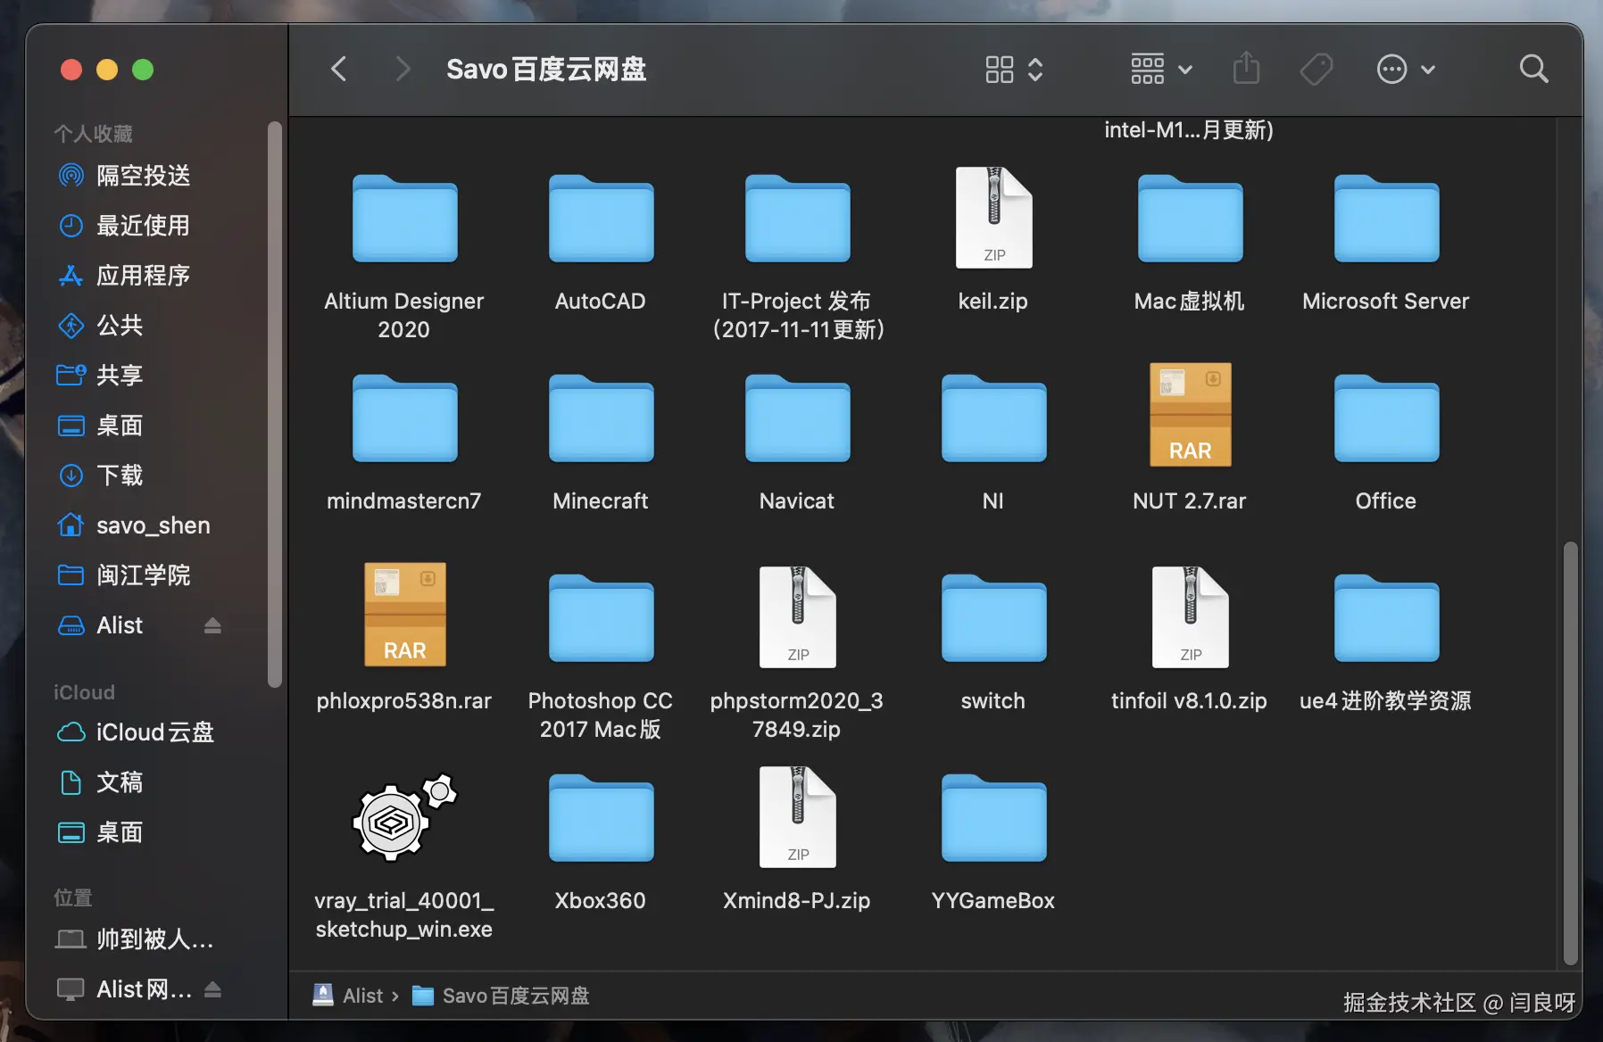Eject the Alist网… network location

(212, 989)
